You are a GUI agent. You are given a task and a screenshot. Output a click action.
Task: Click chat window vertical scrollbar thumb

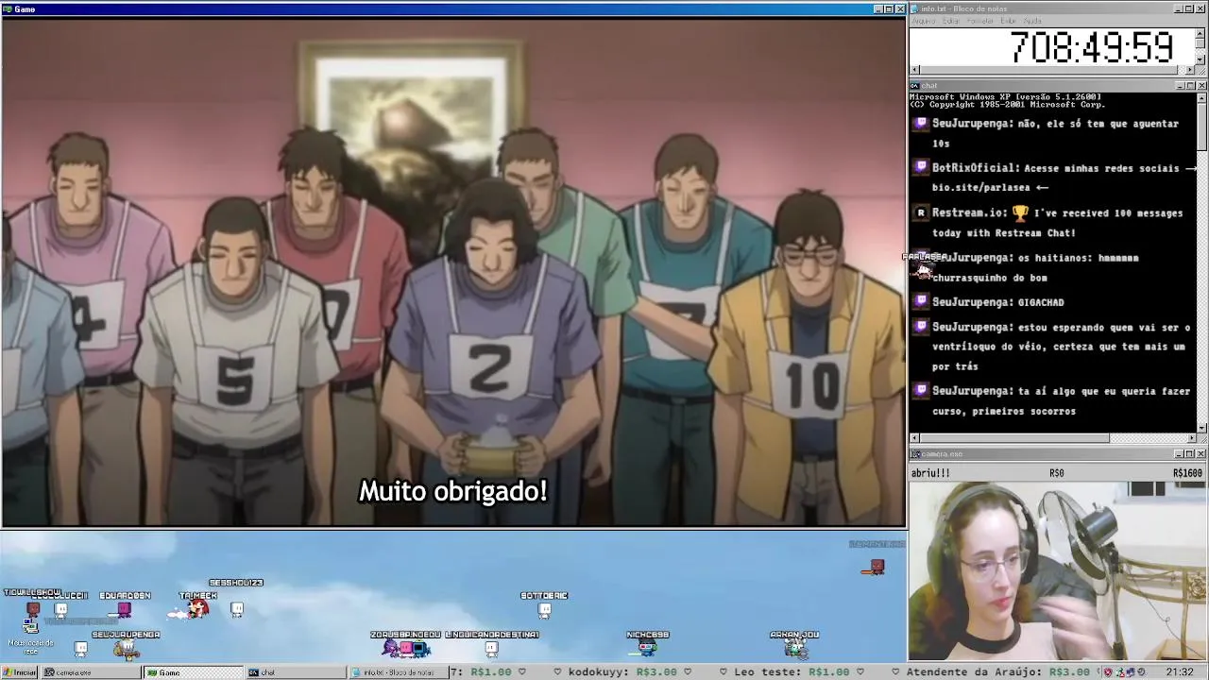click(x=1201, y=126)
